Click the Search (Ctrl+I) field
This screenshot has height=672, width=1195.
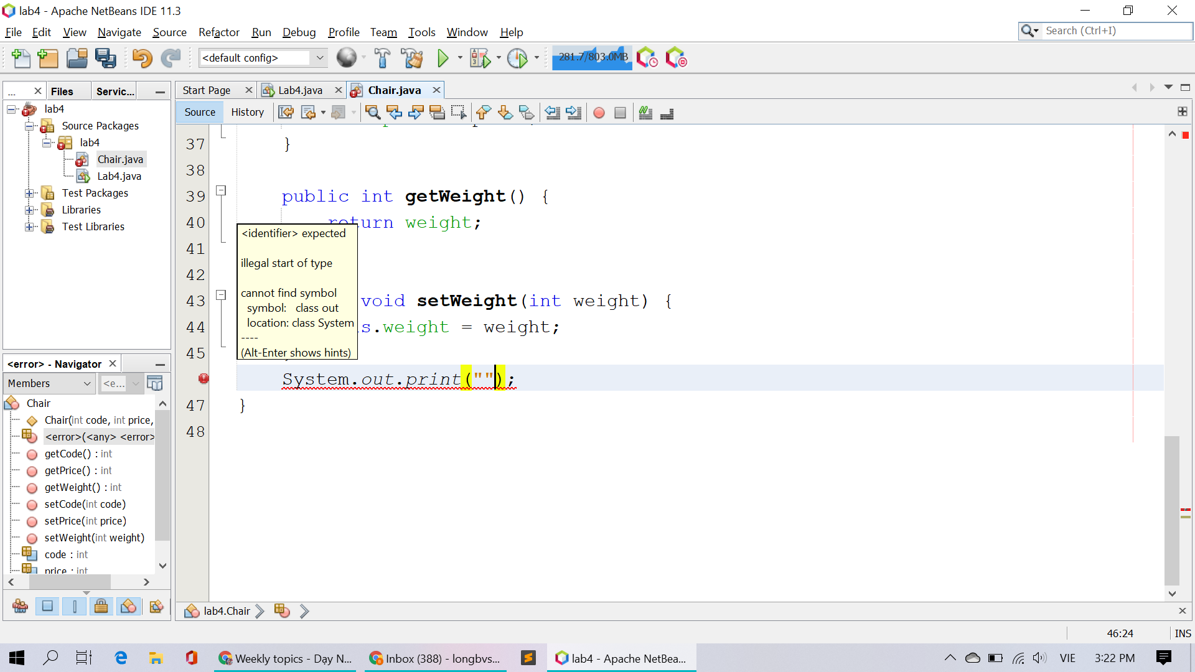click(1114, 30)
